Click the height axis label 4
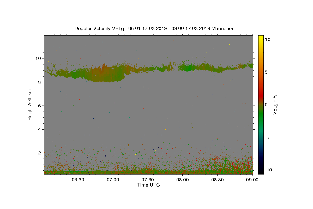Viewport: 313px width, 209px height. 40,129
